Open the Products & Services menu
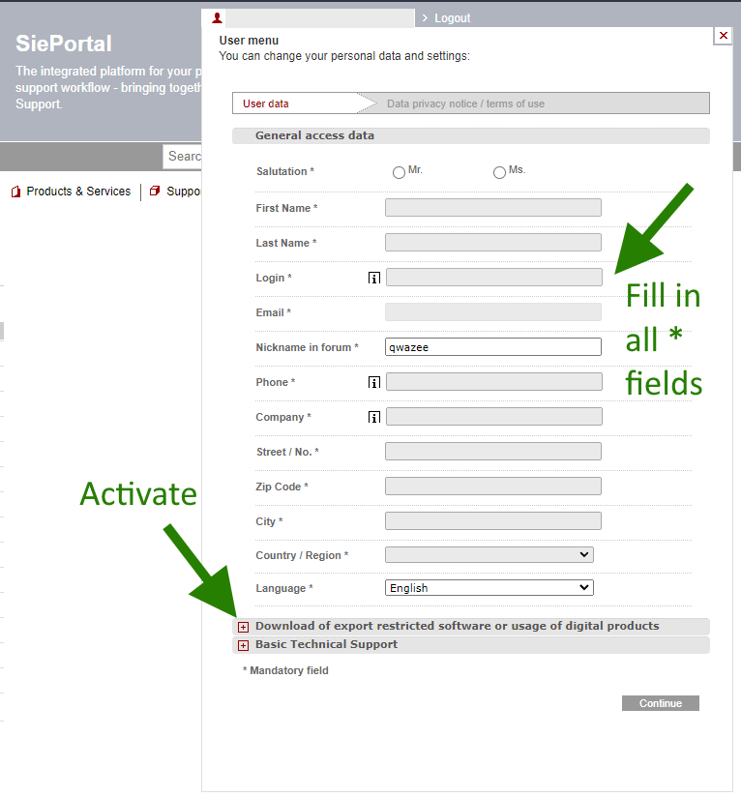The width and height of the screenshot is (741, 797). pyautogui.click(x=78, y=192)
